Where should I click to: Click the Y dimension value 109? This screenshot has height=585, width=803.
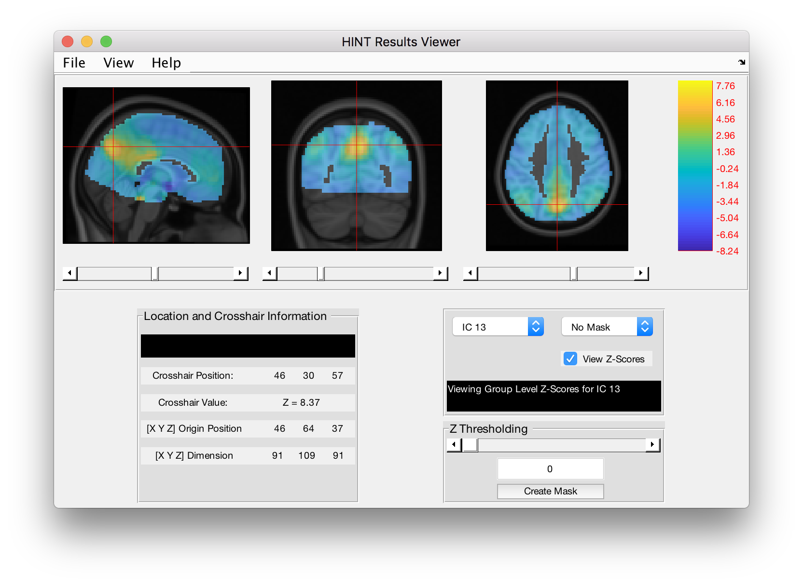pos(306,455)
